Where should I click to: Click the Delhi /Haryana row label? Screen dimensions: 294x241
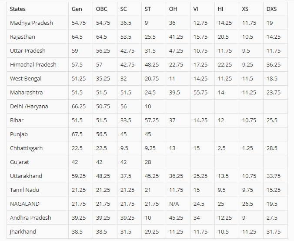[x=29, y=106]
